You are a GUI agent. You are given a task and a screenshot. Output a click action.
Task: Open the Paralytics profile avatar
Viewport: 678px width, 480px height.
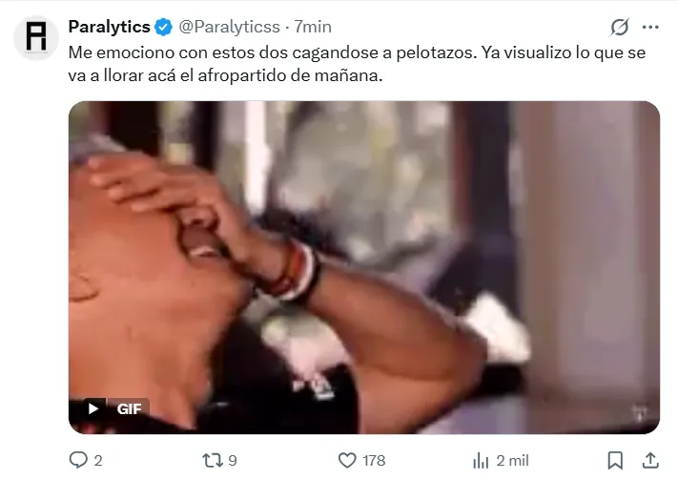click(36, 37)
